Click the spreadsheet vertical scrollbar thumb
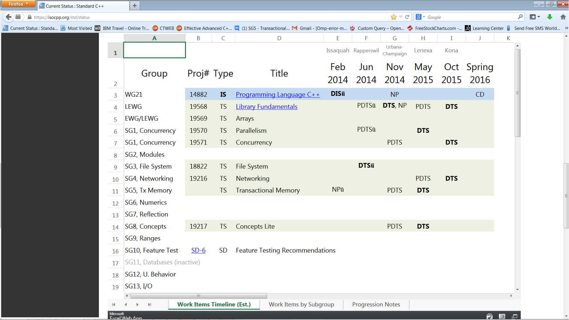 (517, 93)
